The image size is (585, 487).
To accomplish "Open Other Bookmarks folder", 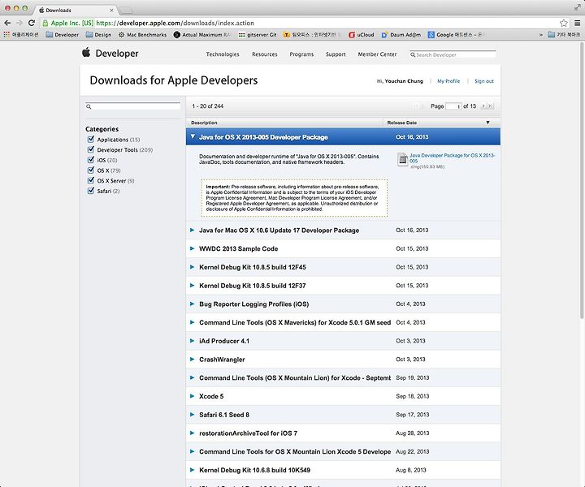I will 564,35.
